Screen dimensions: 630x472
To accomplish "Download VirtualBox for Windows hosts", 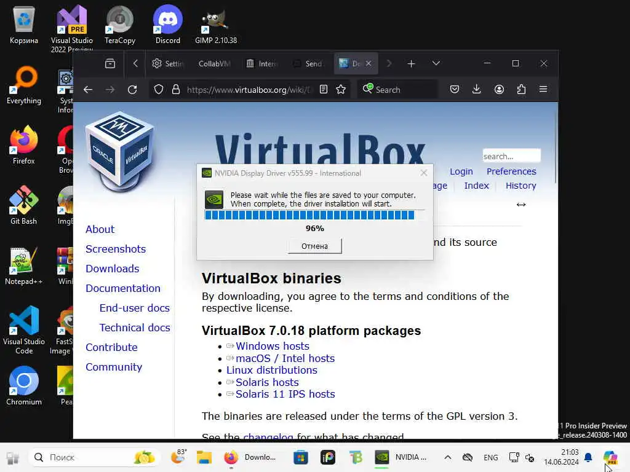I will (x=273, y=346).
